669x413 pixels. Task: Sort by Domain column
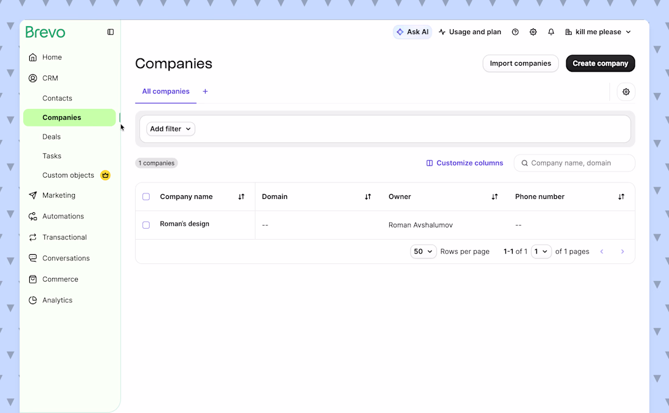368,196
